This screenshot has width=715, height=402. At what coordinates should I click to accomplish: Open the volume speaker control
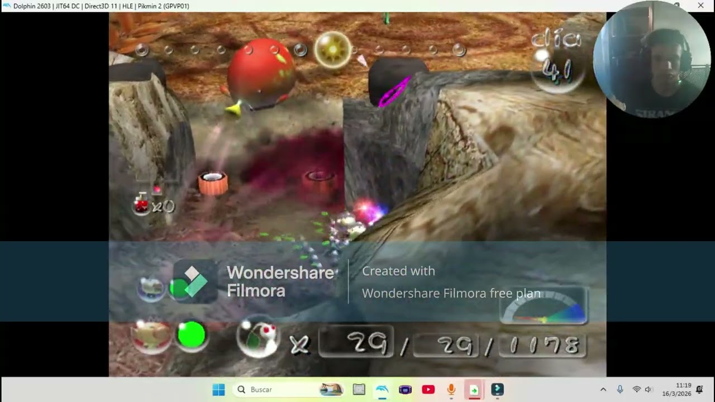click(649, 389)
